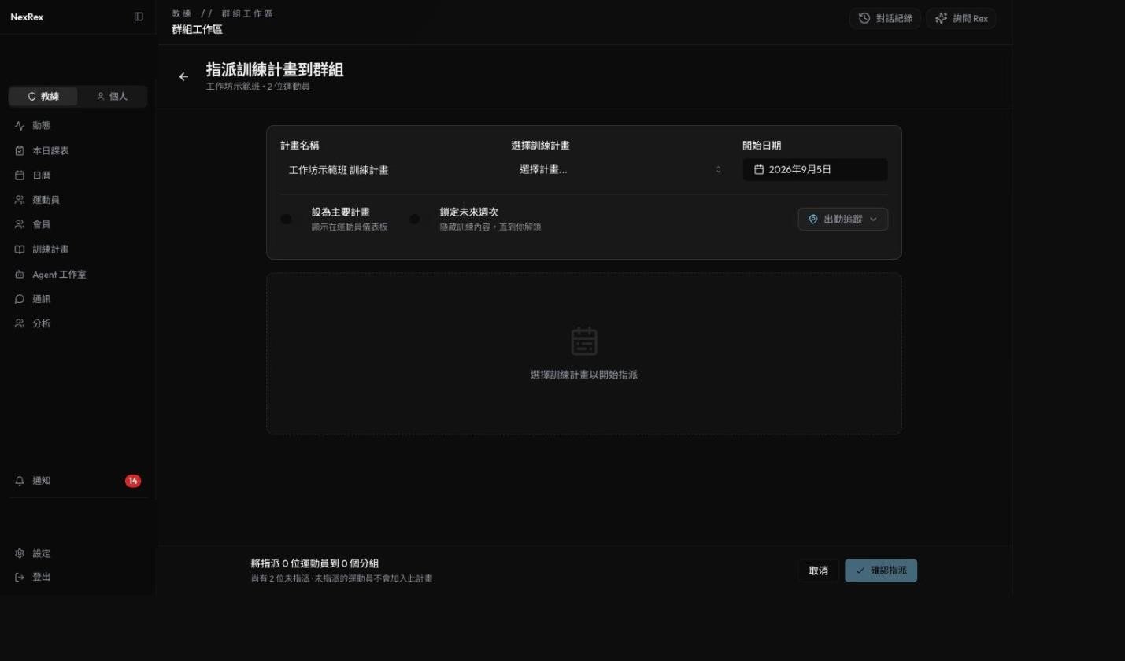Open the 選擇計畫... dropdown
This screenshot has width=1125, height=661.
[x=620, y=169]
